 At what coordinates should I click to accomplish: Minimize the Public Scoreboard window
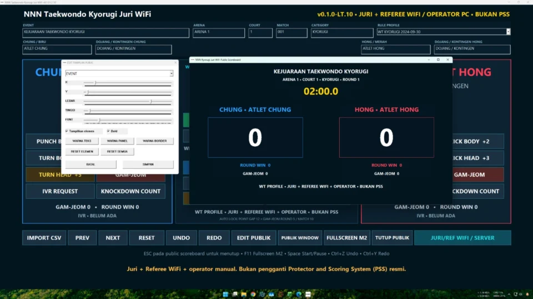click(x=429, y=60)
